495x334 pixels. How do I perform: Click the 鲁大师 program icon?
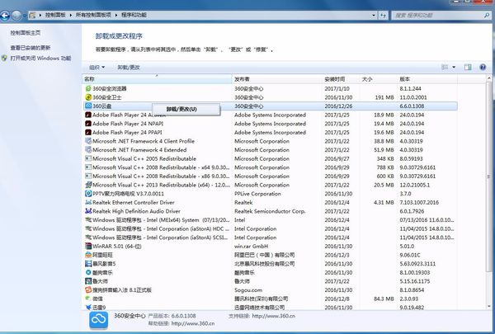pyautogui.click(x=88, y=281)
